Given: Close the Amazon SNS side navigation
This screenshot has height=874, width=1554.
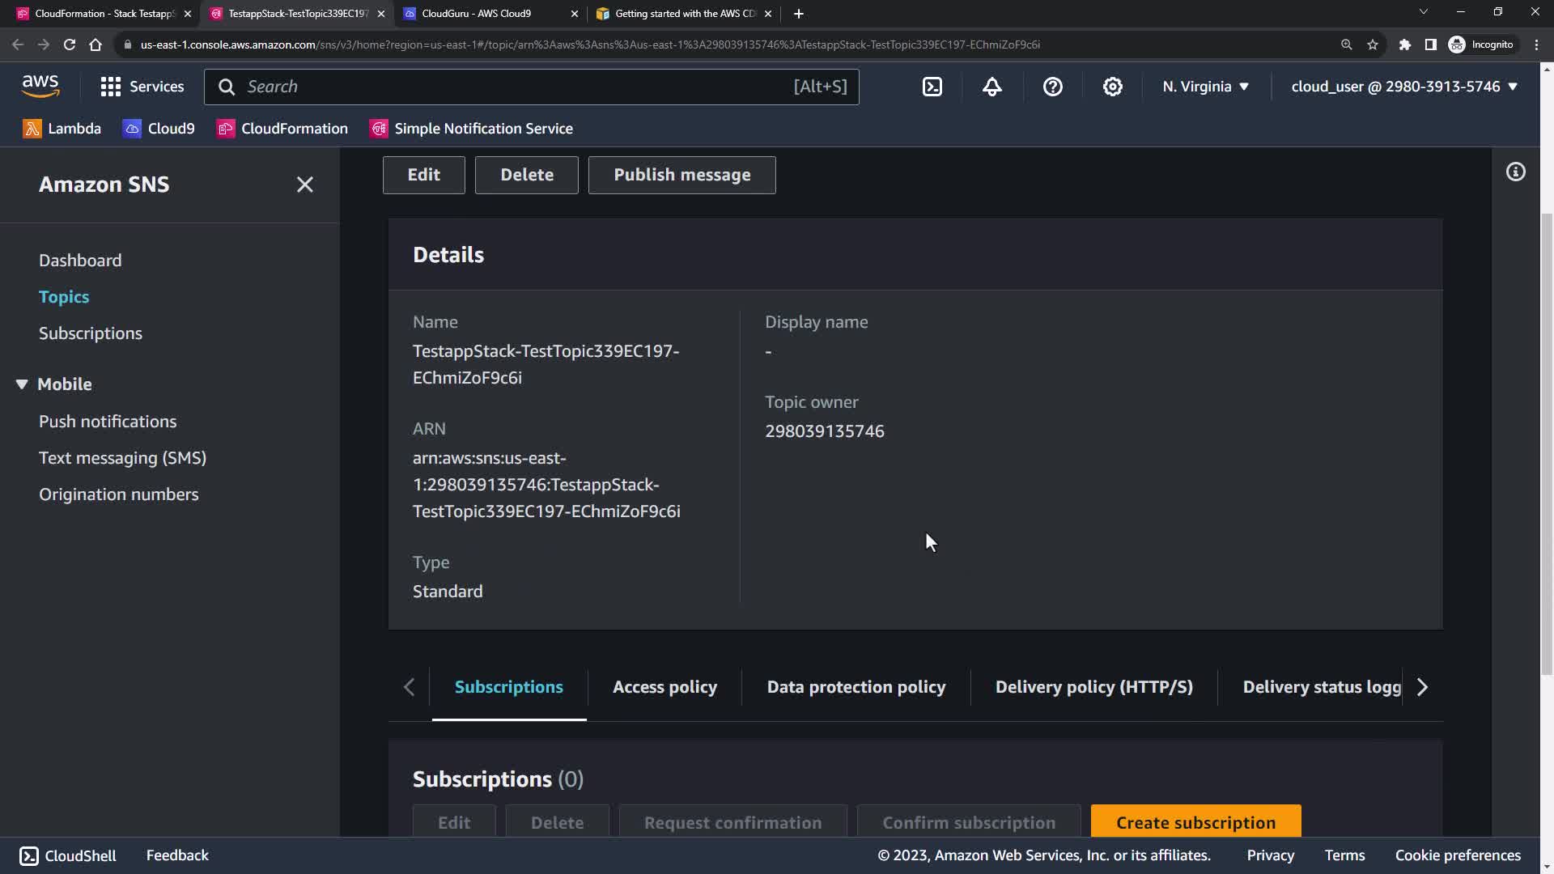Looking at the screenshot, I should [x=304, y=185].
